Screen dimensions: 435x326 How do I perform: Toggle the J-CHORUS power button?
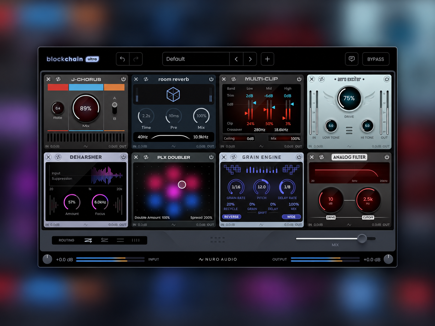(x=123, y=79)
